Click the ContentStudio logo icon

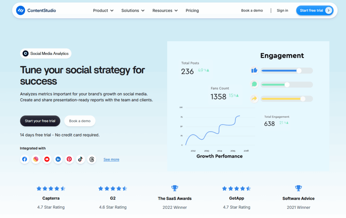(x=21, y=10)
